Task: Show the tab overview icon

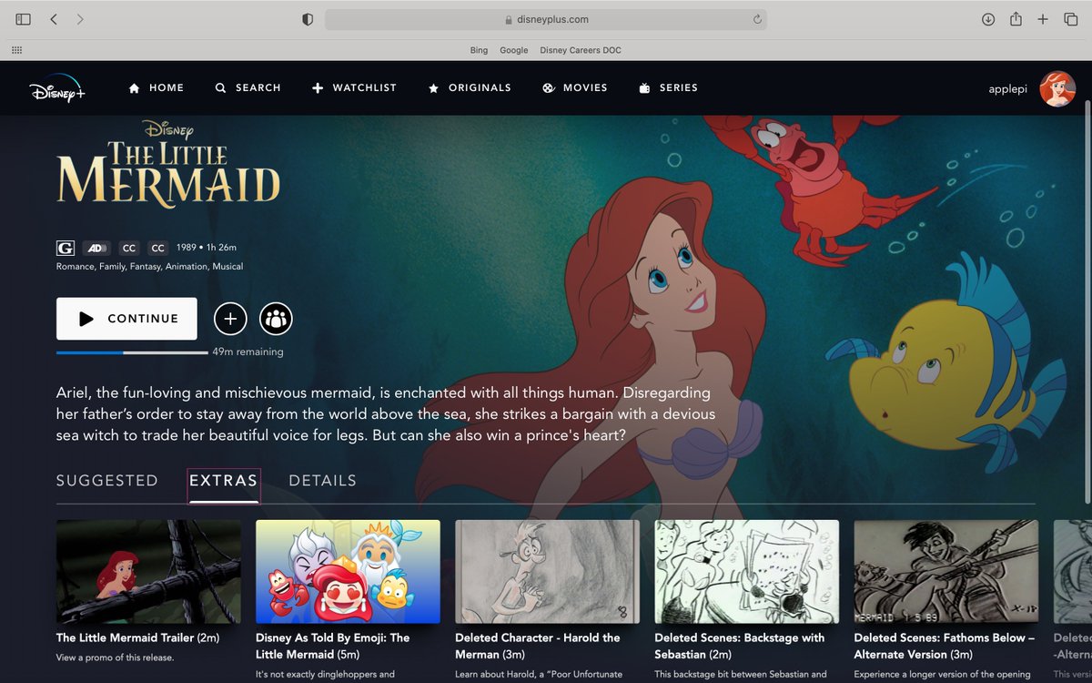Action: [x=1070, y=19]
